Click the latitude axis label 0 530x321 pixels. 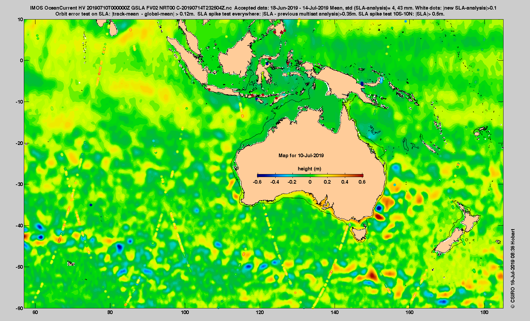coord(22,61)
